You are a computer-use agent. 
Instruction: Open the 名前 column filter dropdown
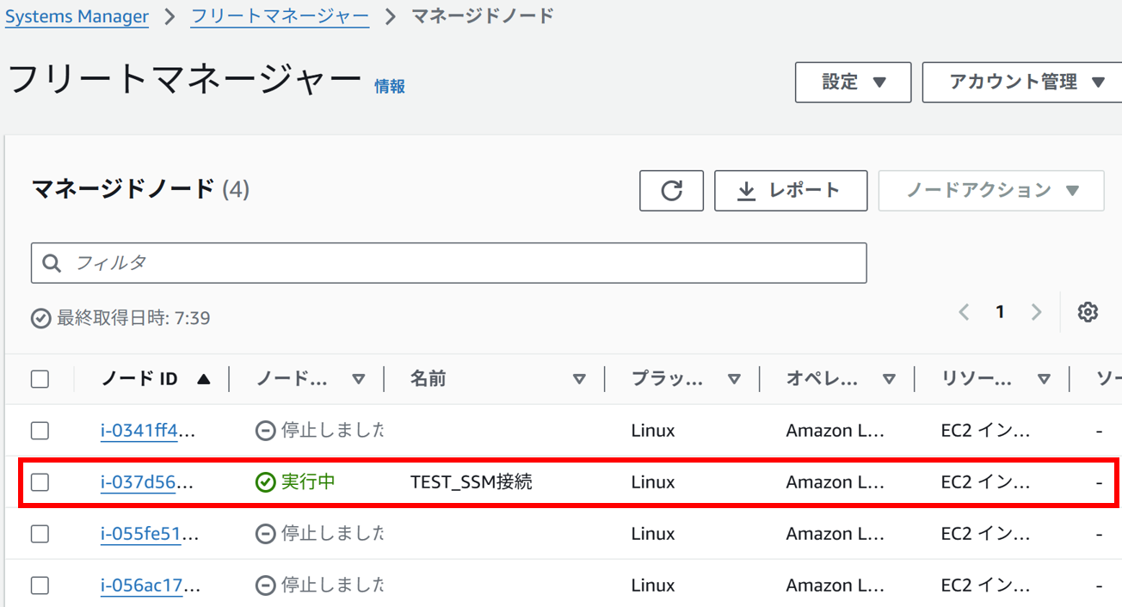580,378
